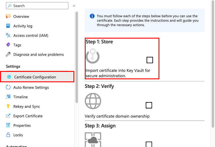Click the Activity log icon
Viewport: 215px width, 147px height.
[x=8, y=26]
